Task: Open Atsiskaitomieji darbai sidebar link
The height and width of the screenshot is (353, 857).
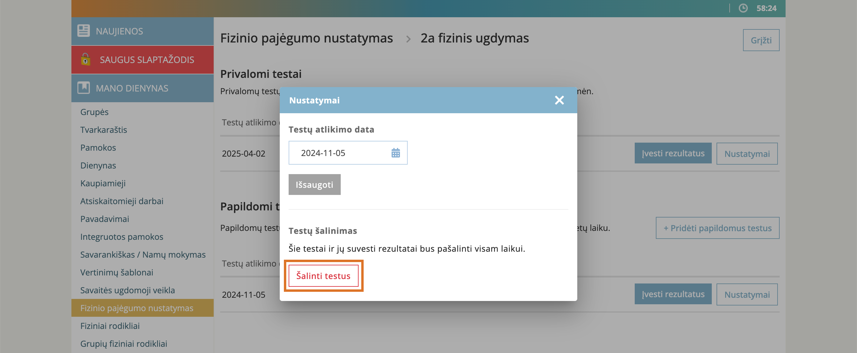Action: click(x=122, y=201)
